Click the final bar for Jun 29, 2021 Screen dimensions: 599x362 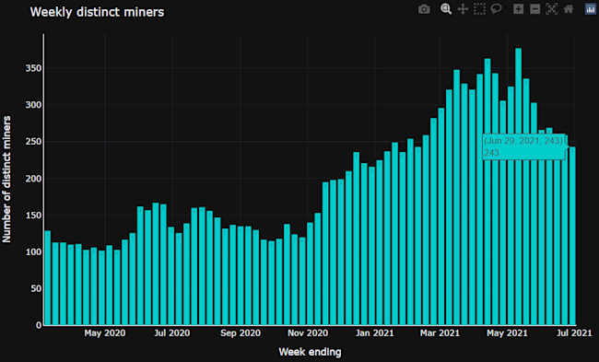coord(572,236)
